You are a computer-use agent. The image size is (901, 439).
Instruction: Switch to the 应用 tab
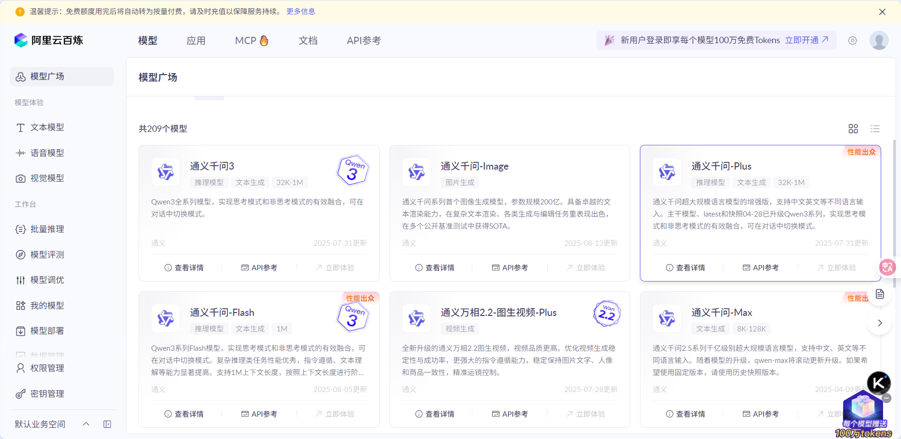point(196,40)
